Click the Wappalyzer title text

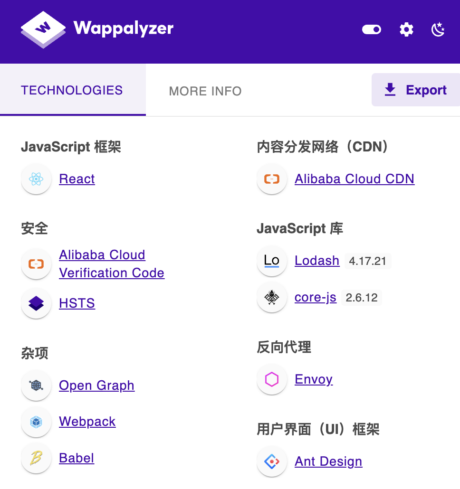[x=123, y=28]
